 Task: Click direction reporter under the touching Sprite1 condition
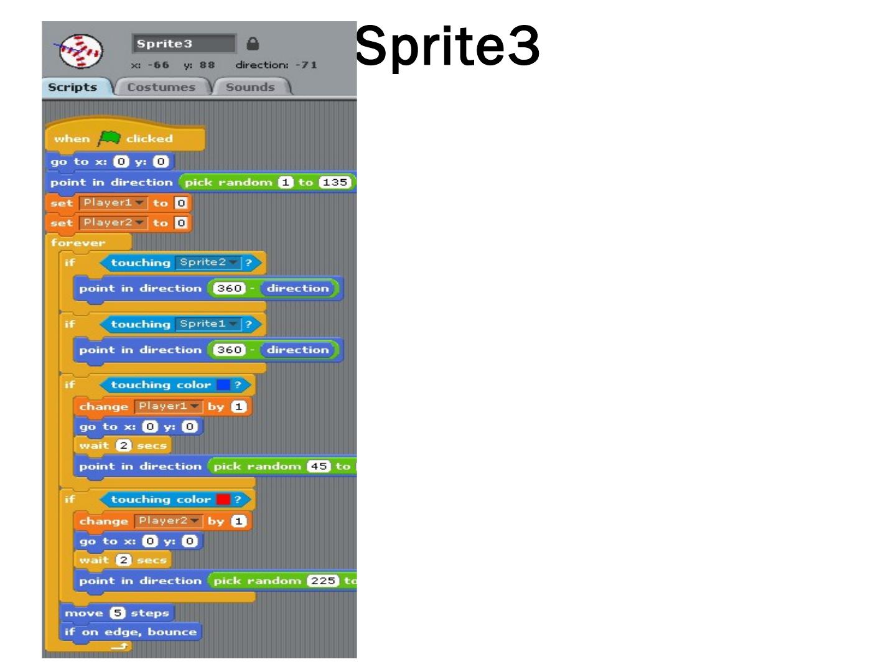297,350
